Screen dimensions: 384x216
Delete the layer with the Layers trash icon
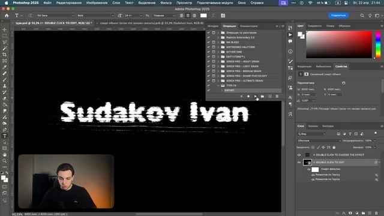click(x=376, y=214)
